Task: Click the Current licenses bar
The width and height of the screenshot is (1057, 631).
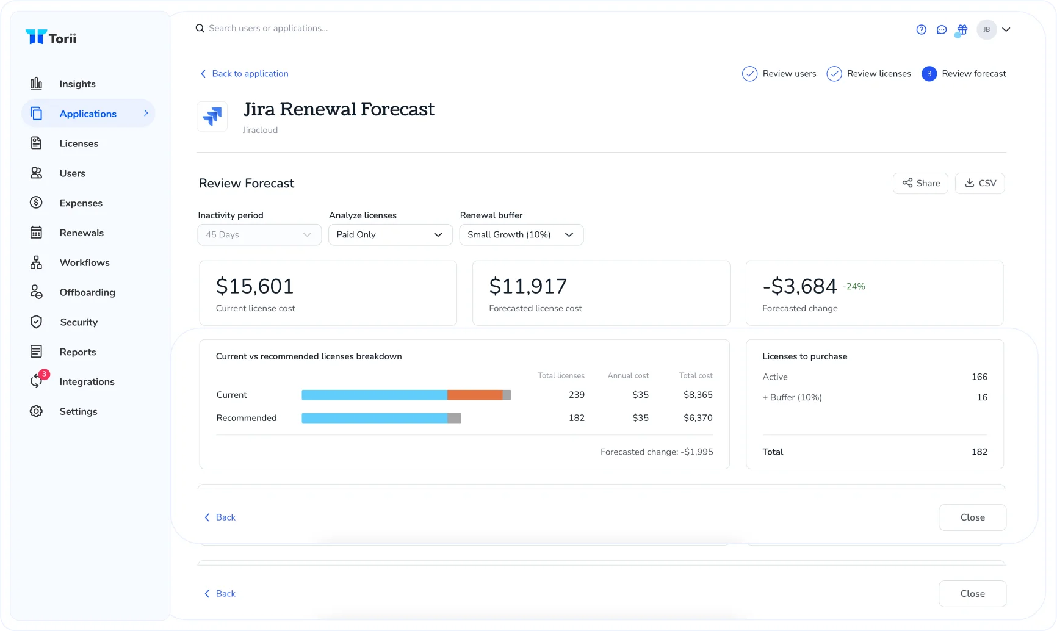Action: click(x=406, y=395)
